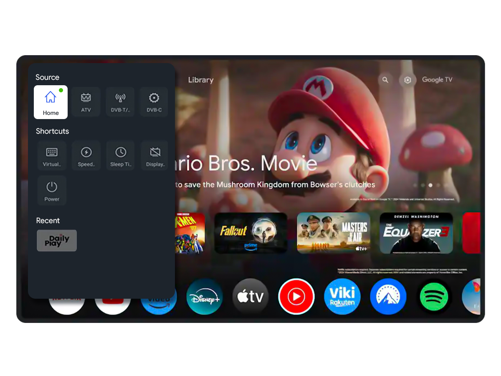Viewport: 501px width, 376px height.
Task: Click the Mario Bros. Movie title
Action: [x=246, y=163]
